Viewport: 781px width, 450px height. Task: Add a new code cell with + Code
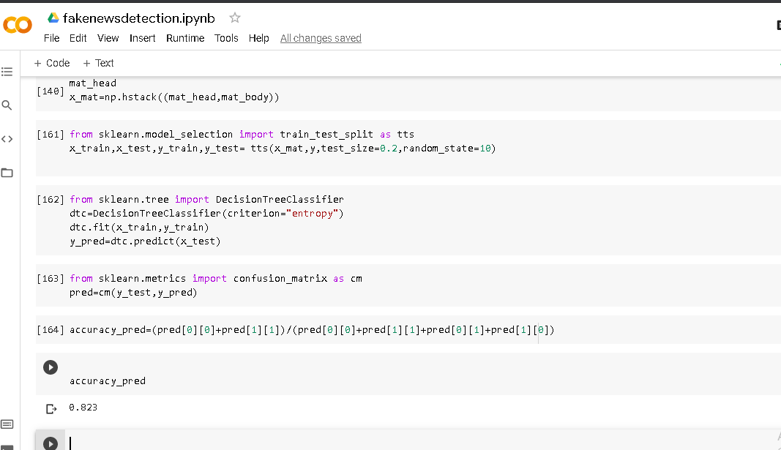click(51, 63)
